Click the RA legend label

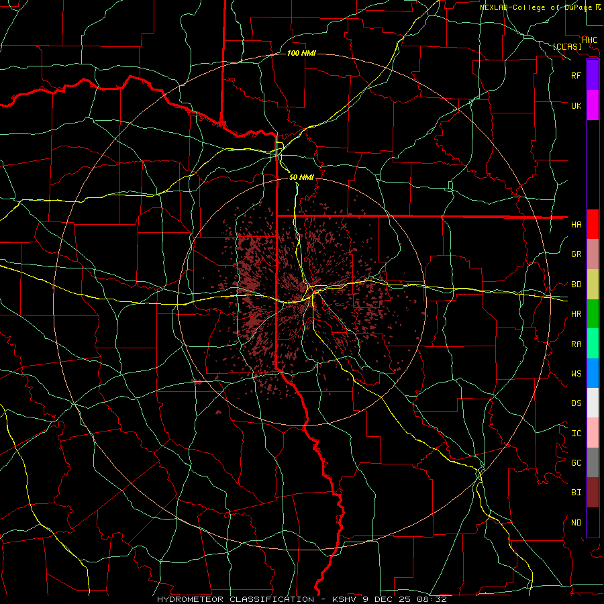pos(576,344)
